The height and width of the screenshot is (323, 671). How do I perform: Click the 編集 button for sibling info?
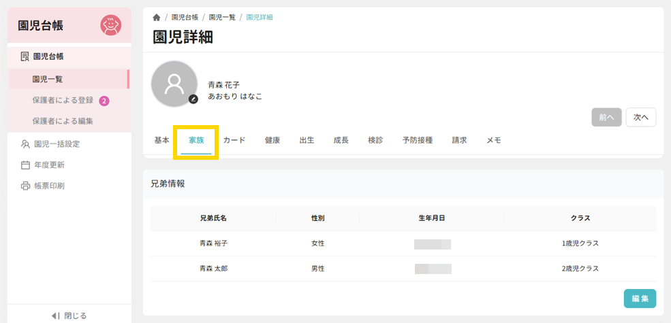640,299
